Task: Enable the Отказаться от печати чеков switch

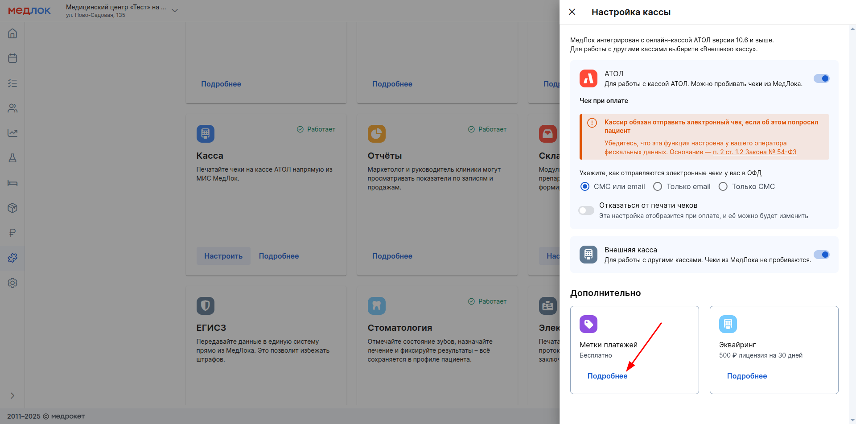Action: click(x=586, y=210)
